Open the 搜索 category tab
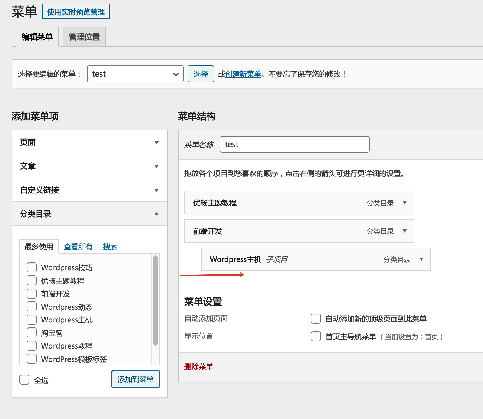The width and height of the screenshot is (483, 419). (x=110, y=247)
